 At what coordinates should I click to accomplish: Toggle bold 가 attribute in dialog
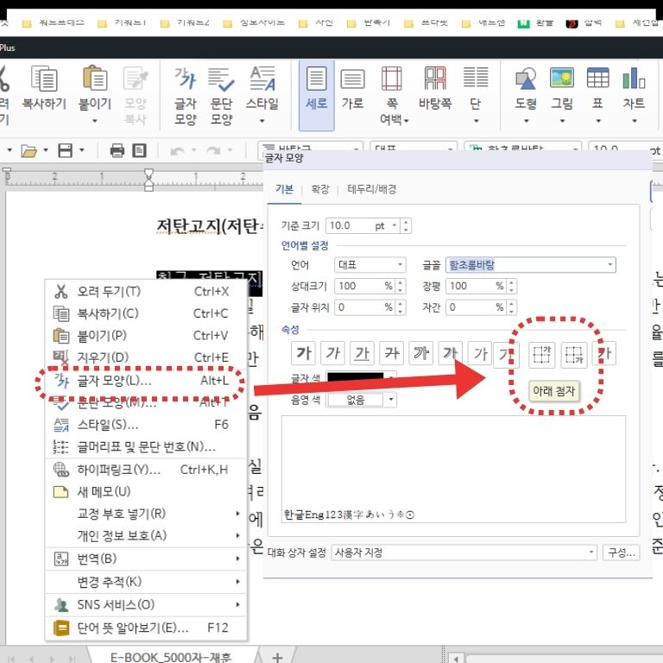tap(304, 353)
